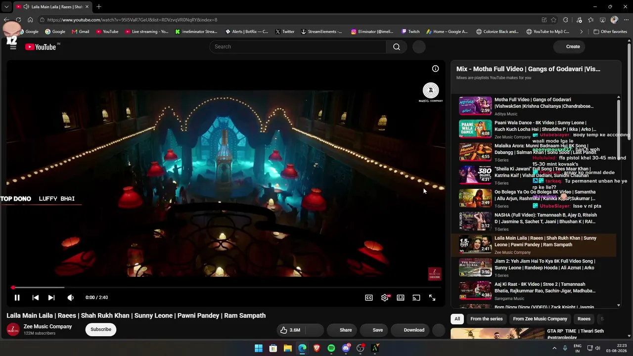Skip to the previous video in playlist
Image resolution: width=633 pixels, height=356 pixels.
35,298
